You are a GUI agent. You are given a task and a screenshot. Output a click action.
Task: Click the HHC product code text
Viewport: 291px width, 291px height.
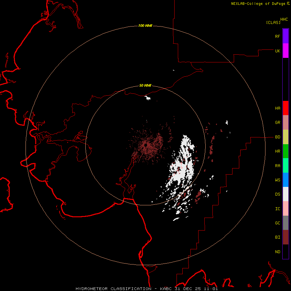click(284, 19)
